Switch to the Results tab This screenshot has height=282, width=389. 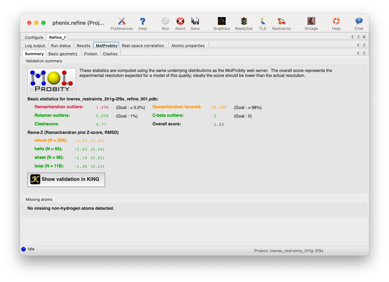(83, 46)
